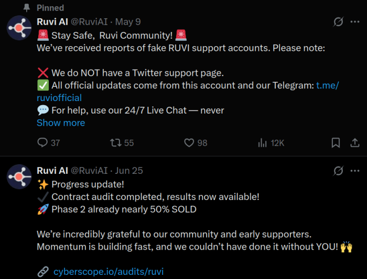Image resolution: width=367 pixels, height=279 pixels.
Task: View analytics showing 12K views
Action: (x=263, y=143)
